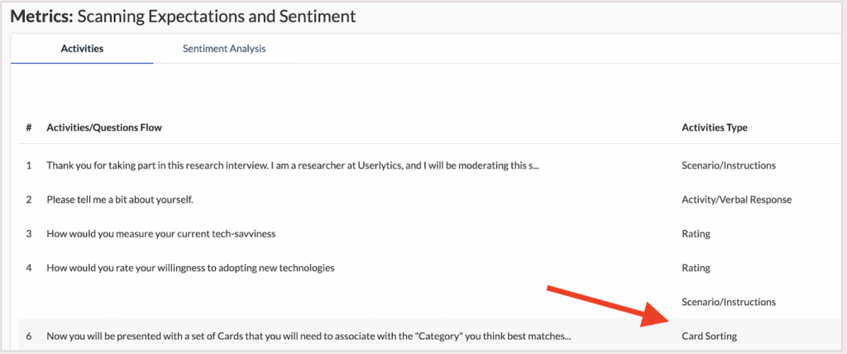The height and width of the screenshot is (354, 847).
Task: Select the tech-savviness rating question
Action: (x=161, y=234)
